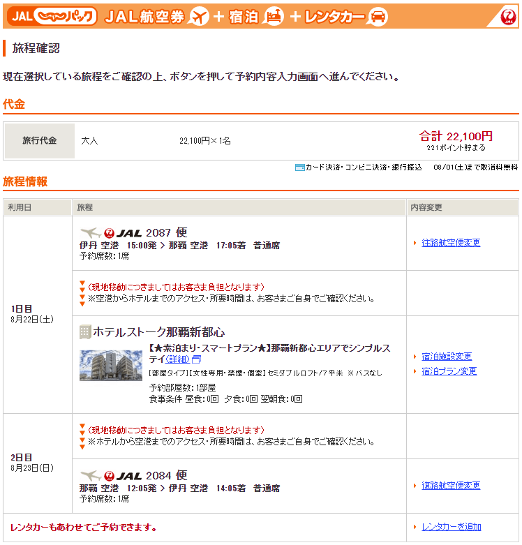Open the popup window icon after 詳細
This screenshot has height=545, width=522.
point(196,359)
